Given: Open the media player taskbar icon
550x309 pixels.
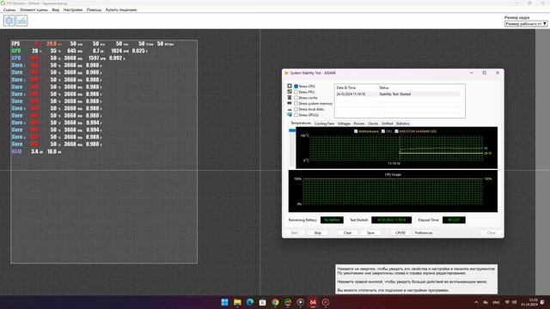Looking at the screenshot, I should pos(301,302).
